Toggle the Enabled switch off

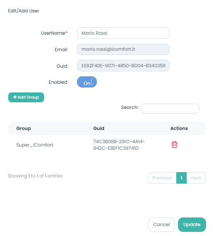pyautogui.click(x=87, y=82)
